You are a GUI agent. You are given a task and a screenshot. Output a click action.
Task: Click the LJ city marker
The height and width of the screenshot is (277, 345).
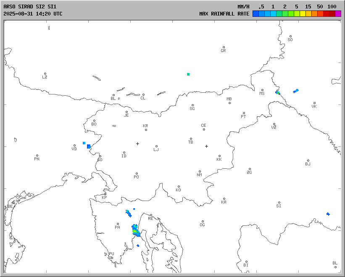click(x=156, y=146)
